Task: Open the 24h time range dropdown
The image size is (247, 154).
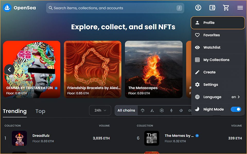Action: click(x=100, y=110)
